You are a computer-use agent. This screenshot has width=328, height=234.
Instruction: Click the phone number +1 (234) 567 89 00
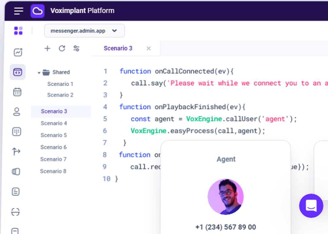(x=226, y=227)
